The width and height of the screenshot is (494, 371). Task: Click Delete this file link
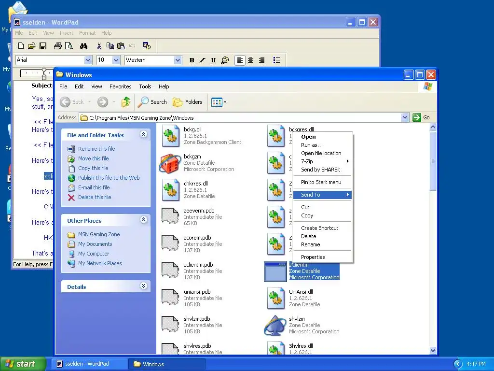coord(95,197)
